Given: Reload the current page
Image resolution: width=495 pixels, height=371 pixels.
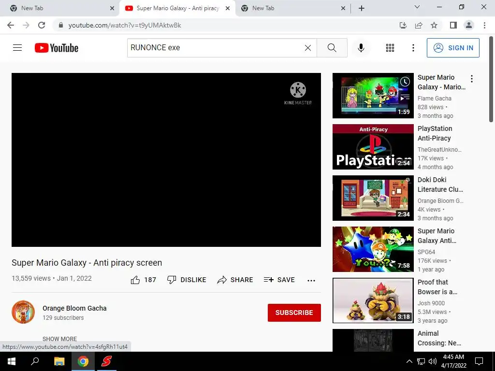Looking at the screenshot, I should coord(42,25).
